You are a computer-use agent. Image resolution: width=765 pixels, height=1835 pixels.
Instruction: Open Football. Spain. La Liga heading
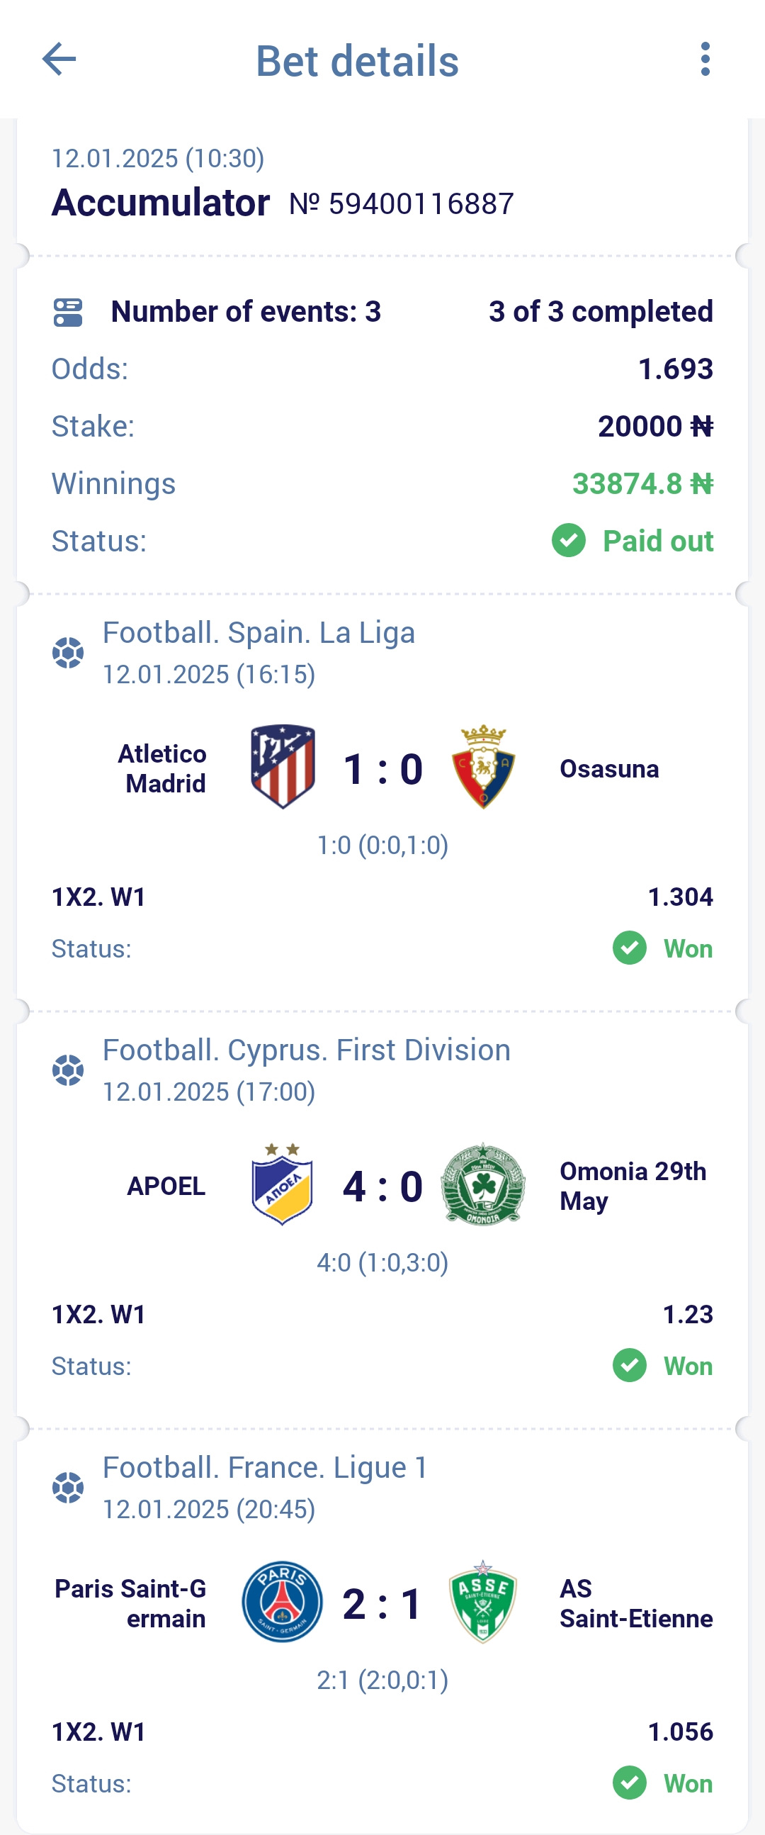(259, 632)
